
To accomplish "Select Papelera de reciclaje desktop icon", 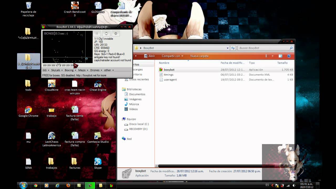I will pos(28,9).
